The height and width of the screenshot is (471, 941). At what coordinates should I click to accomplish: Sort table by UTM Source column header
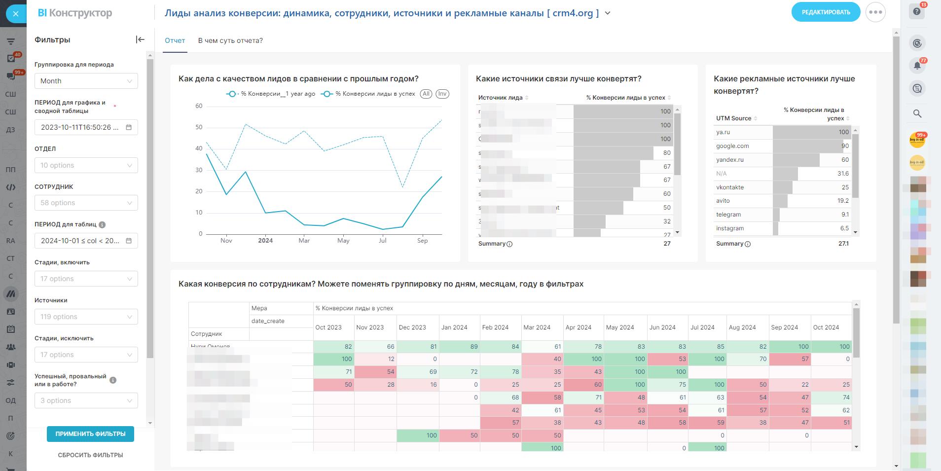click(734, 118)
